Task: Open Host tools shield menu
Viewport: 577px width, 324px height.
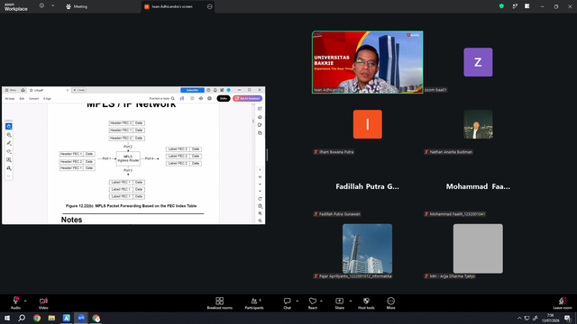Action: coord(366,303)
